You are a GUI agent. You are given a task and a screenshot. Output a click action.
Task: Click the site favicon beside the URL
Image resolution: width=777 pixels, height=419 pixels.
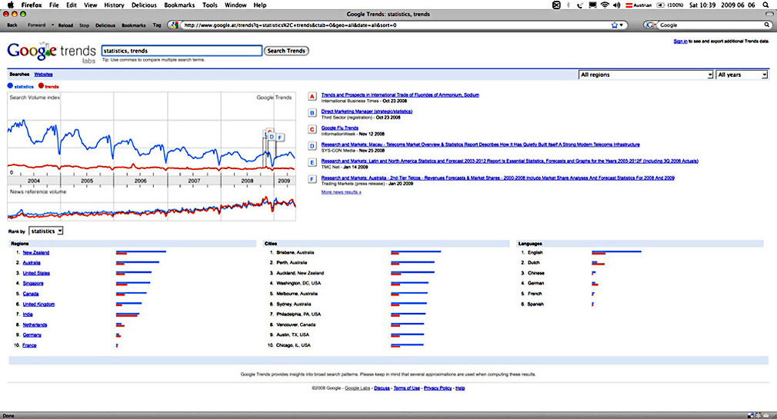tap(174, 25)
